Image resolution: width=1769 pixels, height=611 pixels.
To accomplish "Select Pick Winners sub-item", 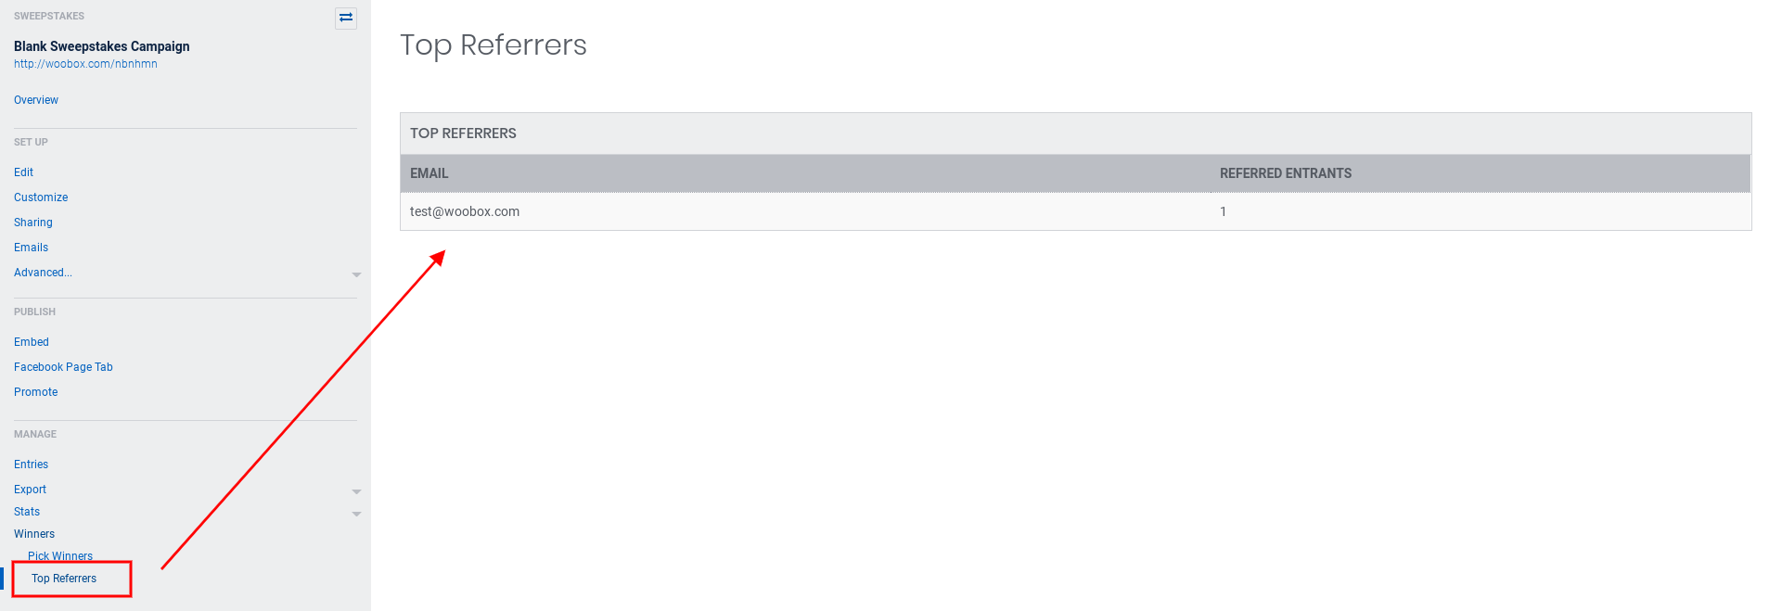I will click(x=60, y=556).
